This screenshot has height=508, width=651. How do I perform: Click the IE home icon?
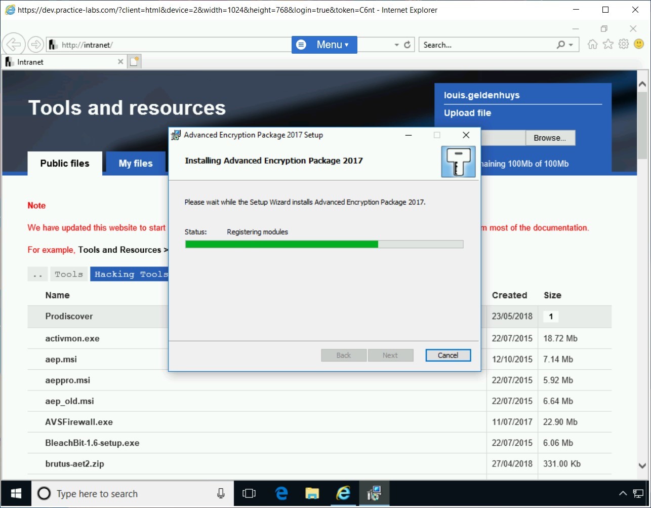click(592, 45)
